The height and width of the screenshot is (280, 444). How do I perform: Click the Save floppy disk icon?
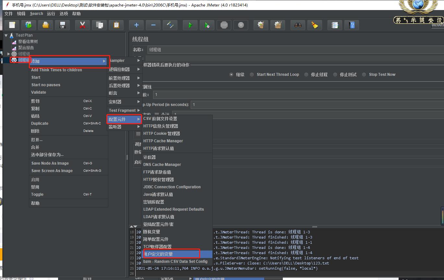point(63,25)
